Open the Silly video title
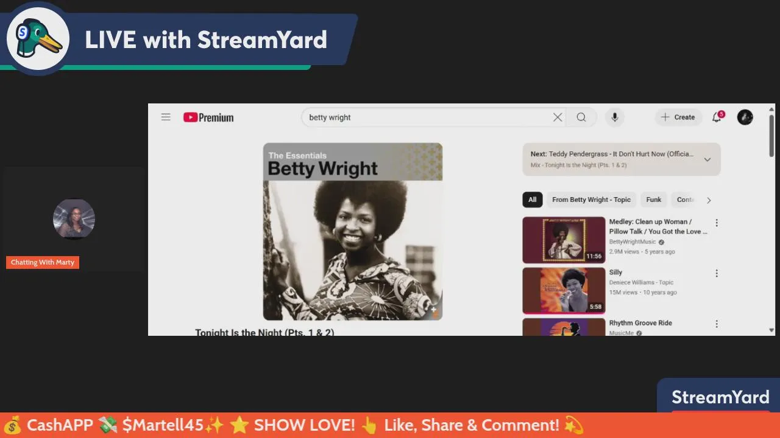Screen dimensions: 780x438 [615, 273]
